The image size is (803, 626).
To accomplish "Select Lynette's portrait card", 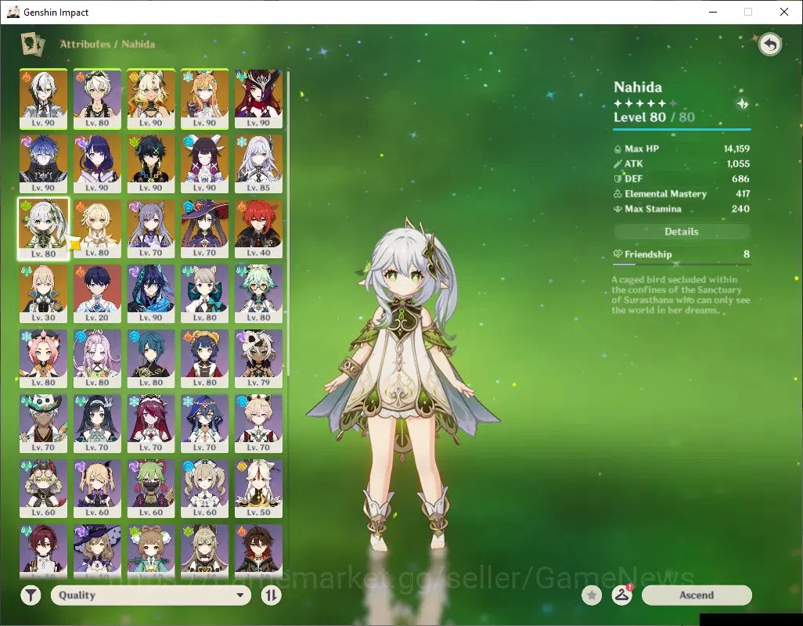I will point(205,293).
